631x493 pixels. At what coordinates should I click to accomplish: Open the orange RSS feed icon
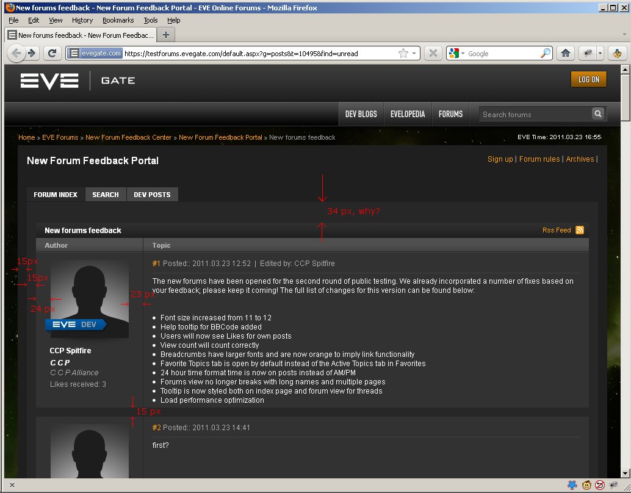click(580, 230)
